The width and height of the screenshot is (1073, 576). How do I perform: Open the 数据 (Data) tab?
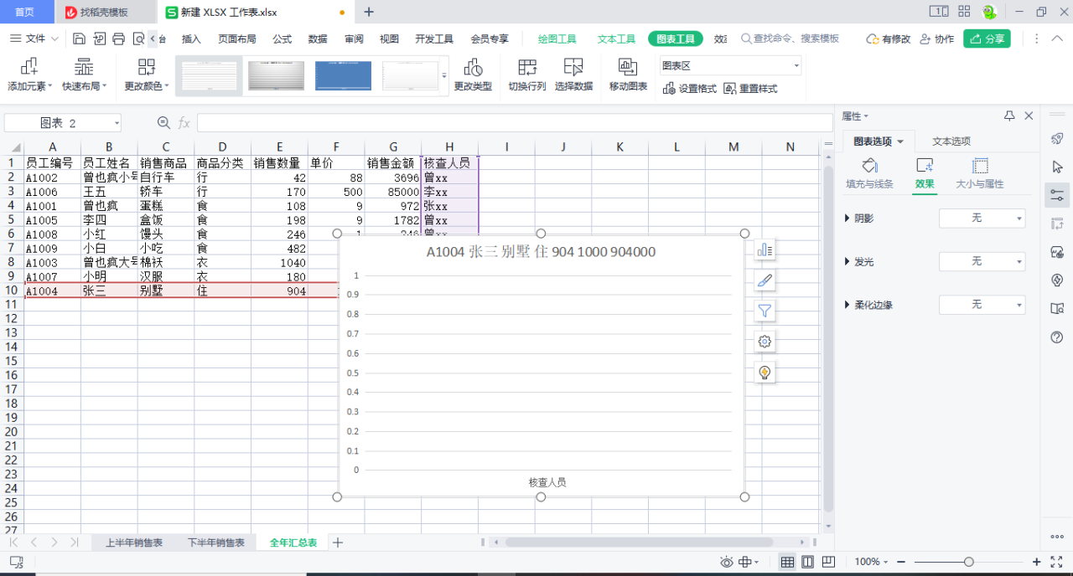[318, 39]
